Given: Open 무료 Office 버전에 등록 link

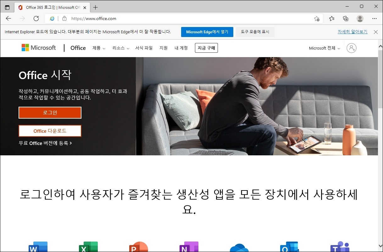Looking at the screenshot, I should click(x=45, y=143).
